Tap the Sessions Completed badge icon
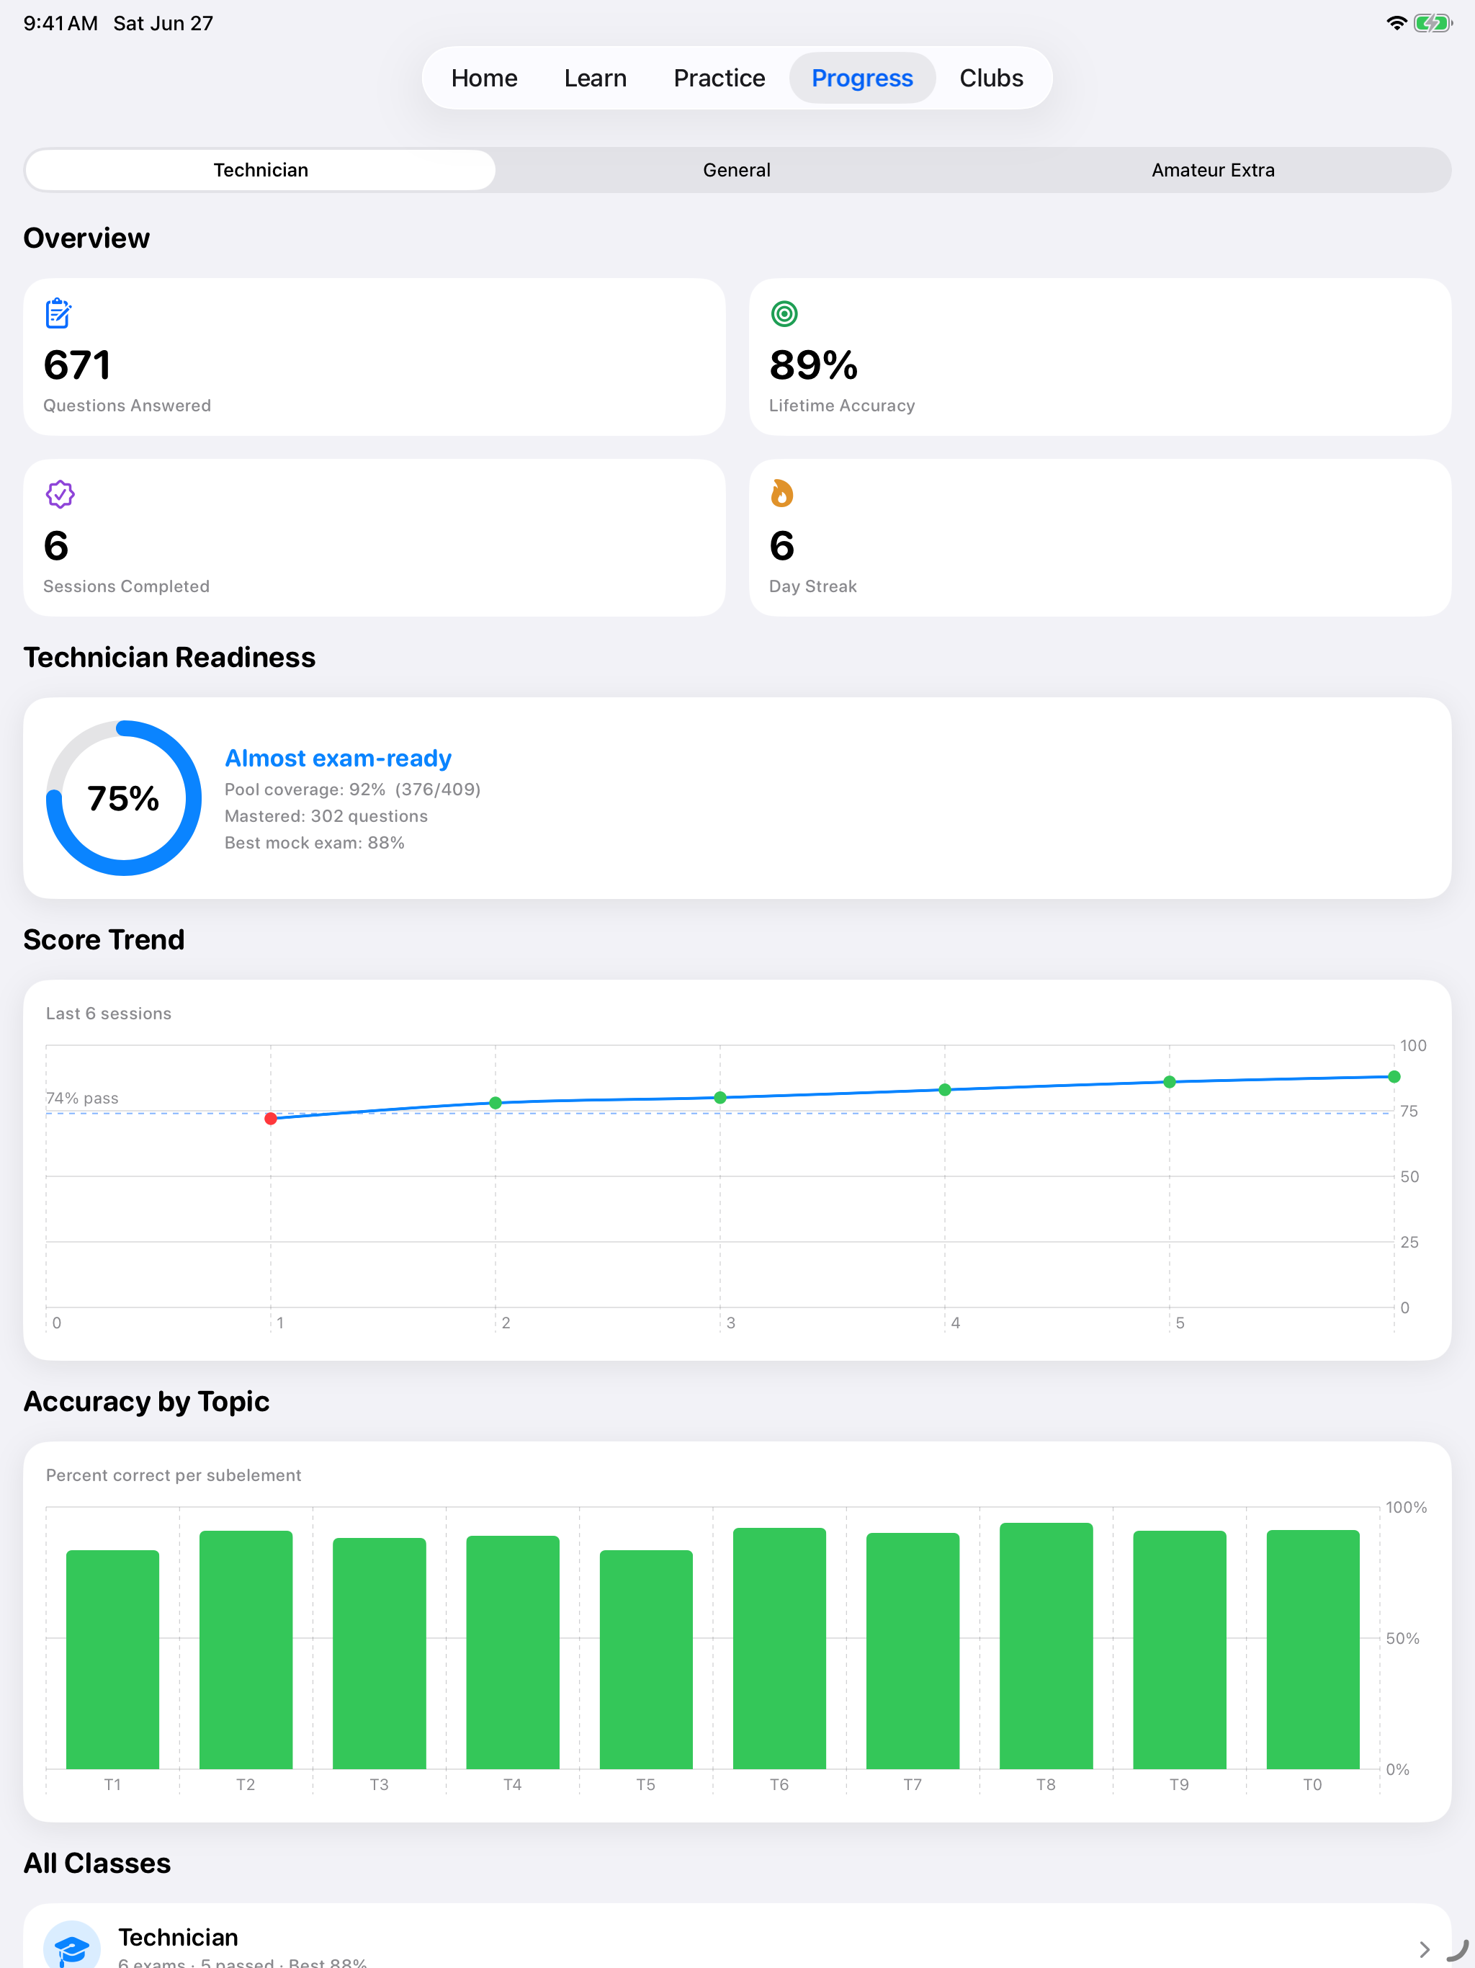This screenshot has height=1968, width=1475. click(60, 493)
